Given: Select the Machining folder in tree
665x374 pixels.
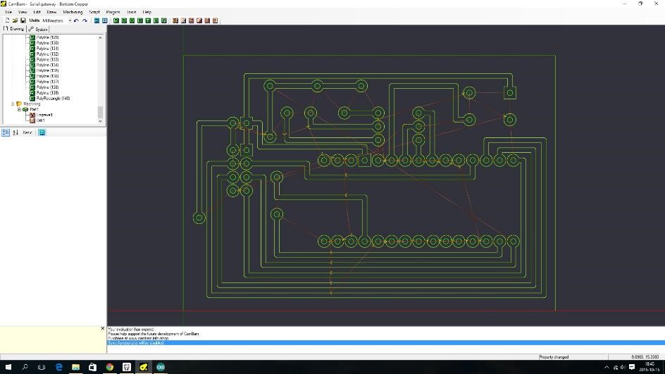Looking at the screenshot, I should (x=32, y=104).
